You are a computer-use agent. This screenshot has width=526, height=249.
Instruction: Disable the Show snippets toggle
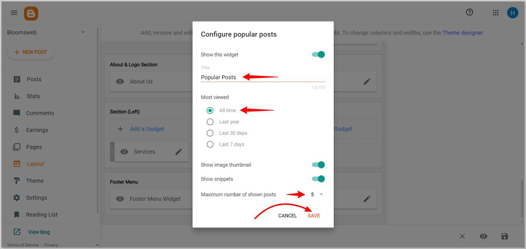[x=318, y=179]
